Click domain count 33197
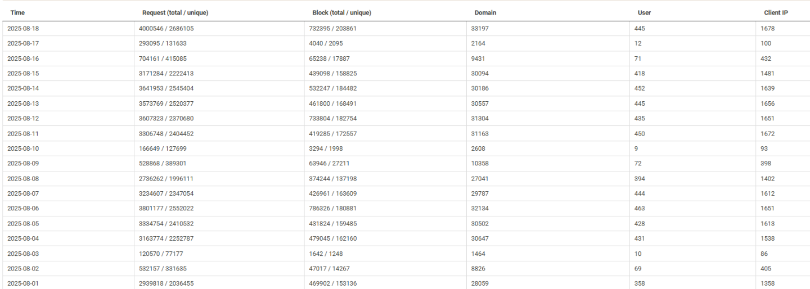 [480, 28]
